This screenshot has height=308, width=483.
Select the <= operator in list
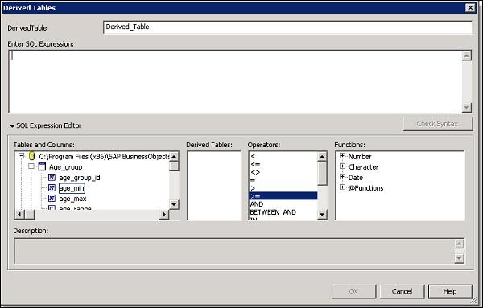[255, 164]
